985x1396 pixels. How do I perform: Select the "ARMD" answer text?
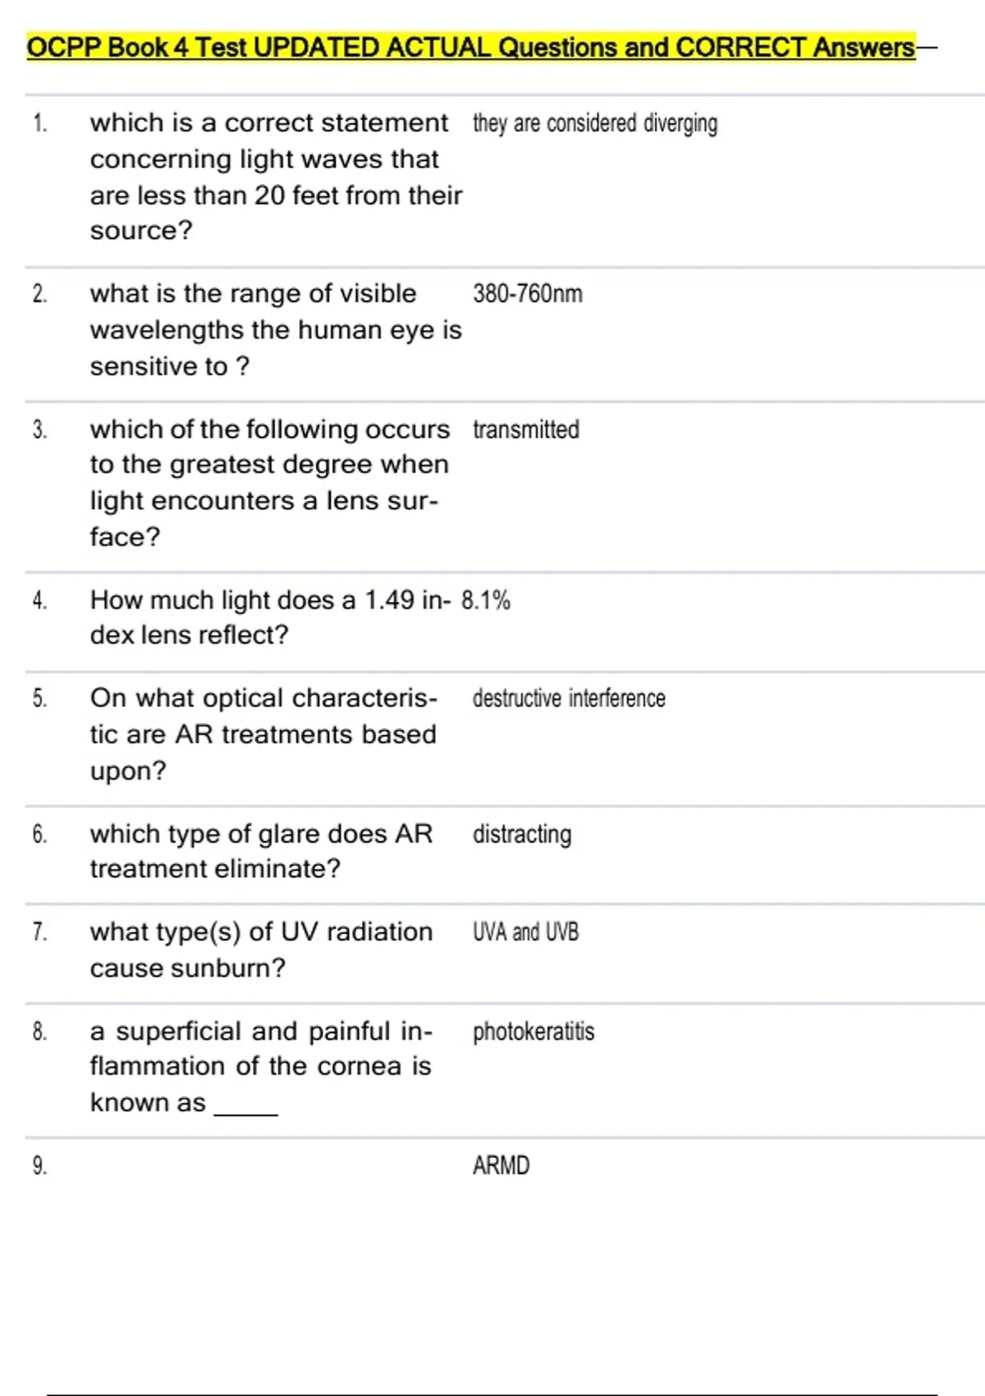coord(502,1165)
